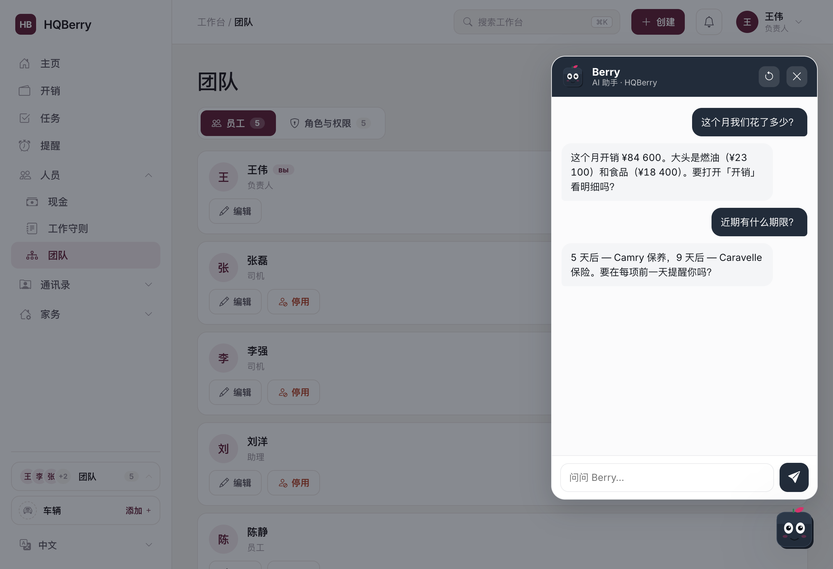Expand the 通讯录 section chevron

pos(149,284)
